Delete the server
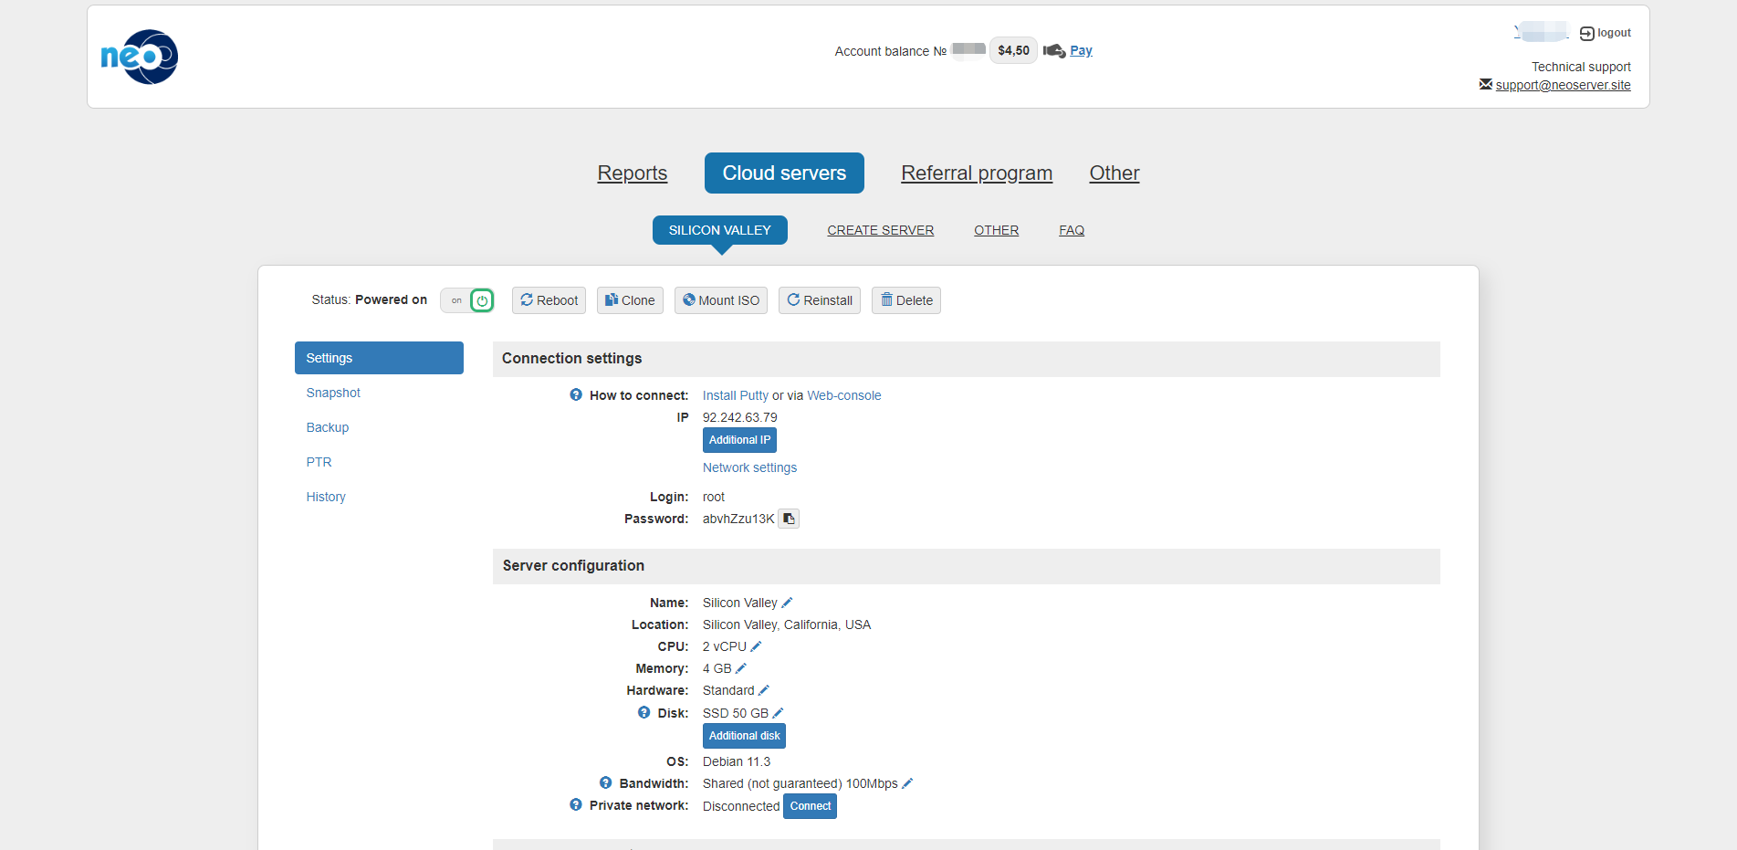This screenshot has width=1737, height=850. 906,300
